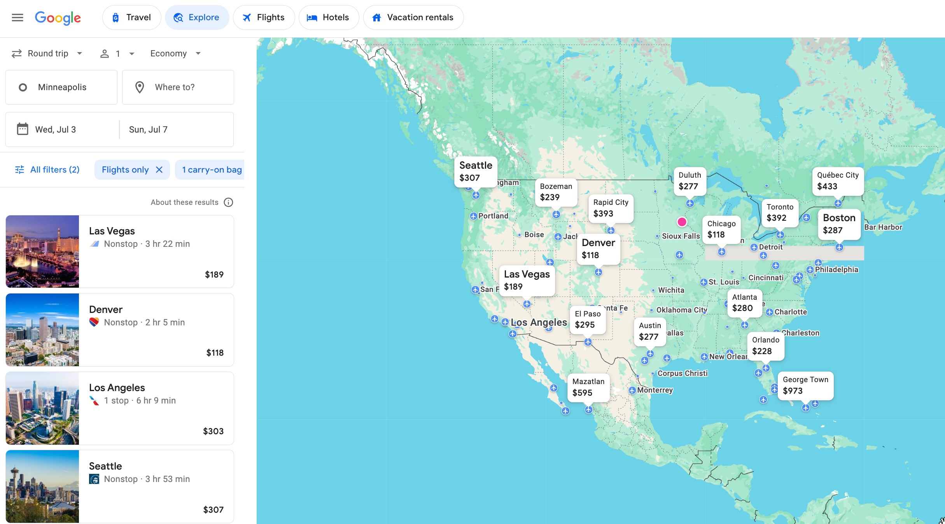
Task: Select Orlando $228 map label
Action: (766, 346)
